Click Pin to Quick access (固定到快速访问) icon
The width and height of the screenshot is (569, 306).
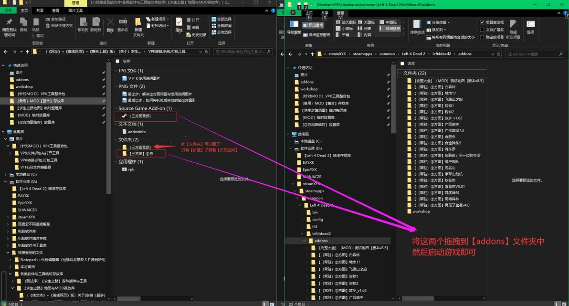click(10, 22)
